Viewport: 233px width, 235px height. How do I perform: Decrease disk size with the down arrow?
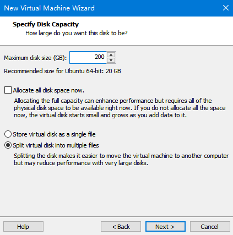pos(111,60)
